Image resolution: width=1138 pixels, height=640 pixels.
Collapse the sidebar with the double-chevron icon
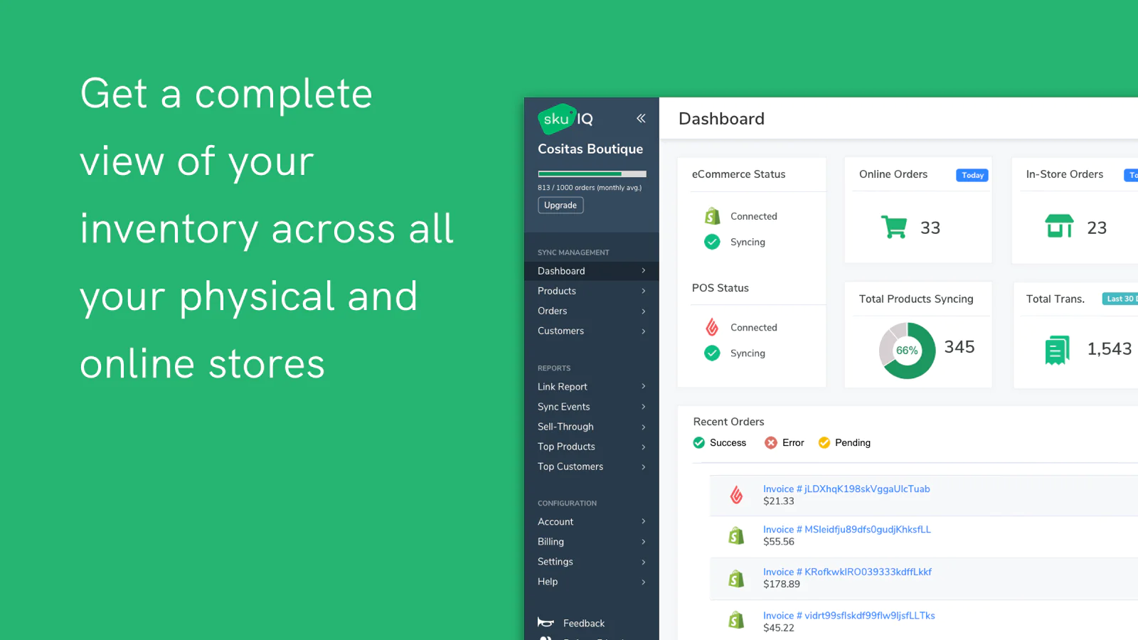[x=641, y=118]
